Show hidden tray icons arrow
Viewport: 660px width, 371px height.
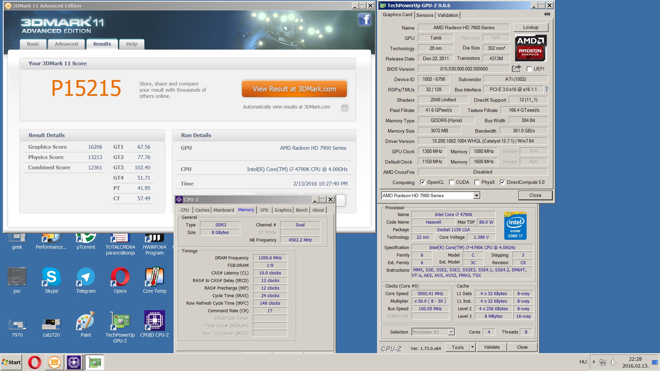pos(594,362)
